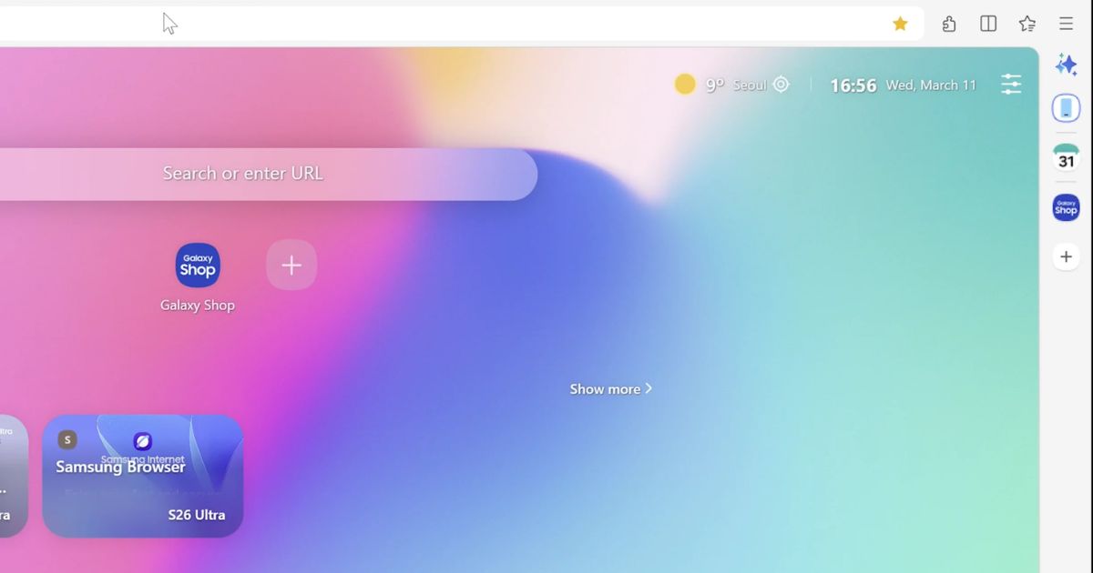1093x573 pixels.
Task: Open the Samsung Browser S26 Ultra card
Action: (141, 476)
